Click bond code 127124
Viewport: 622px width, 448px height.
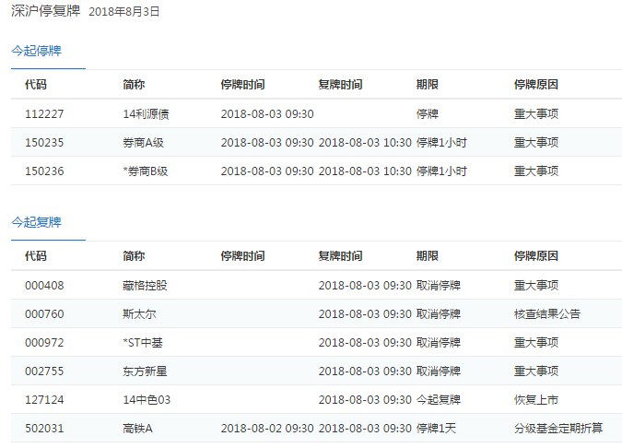(44, 400)
